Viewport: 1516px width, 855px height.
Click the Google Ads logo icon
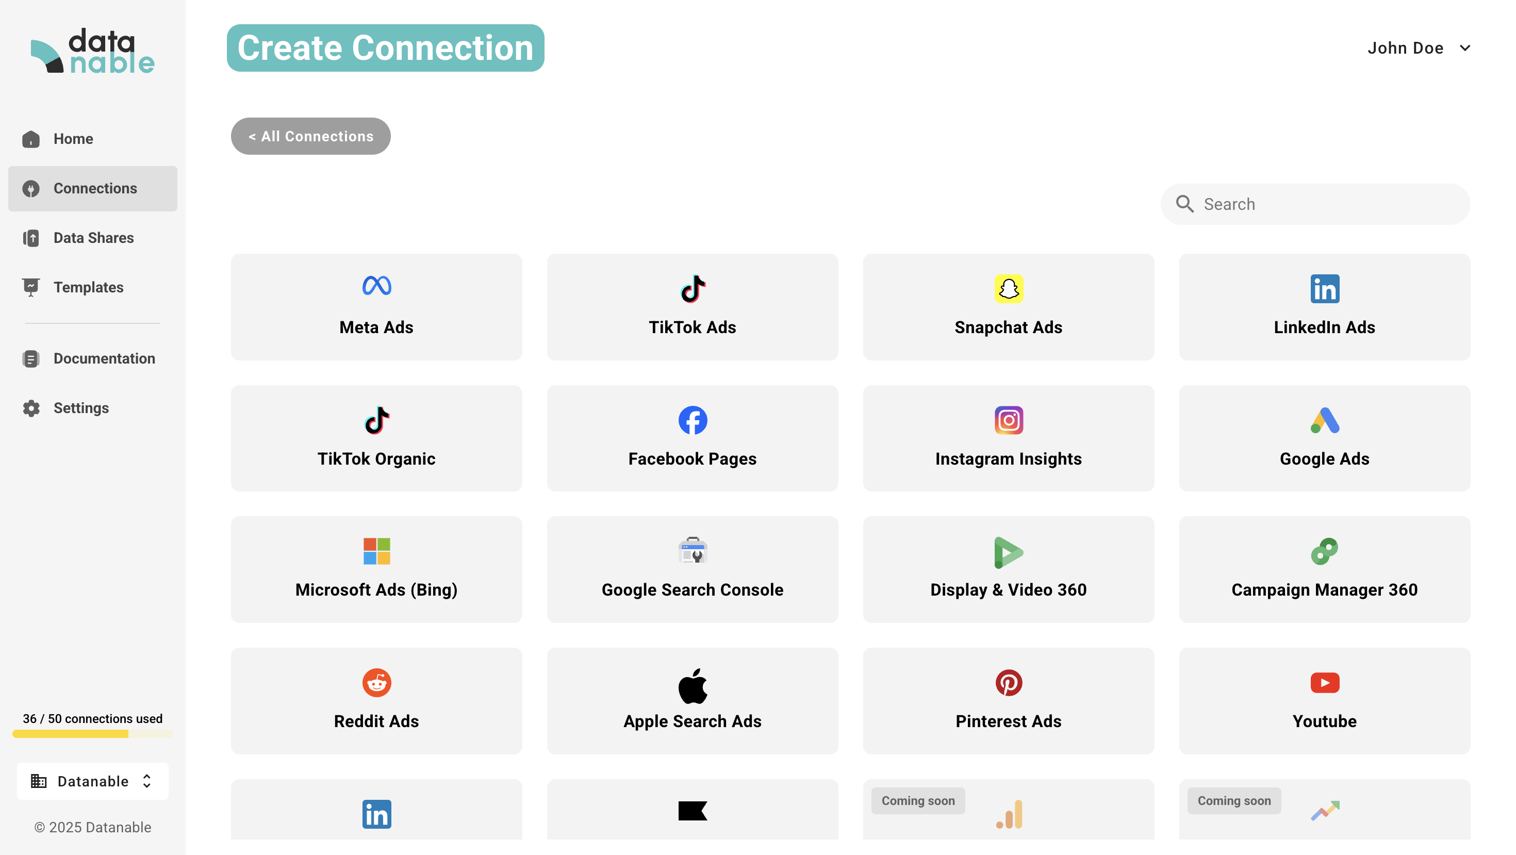pyautogui.click(x=1324, y=420)
